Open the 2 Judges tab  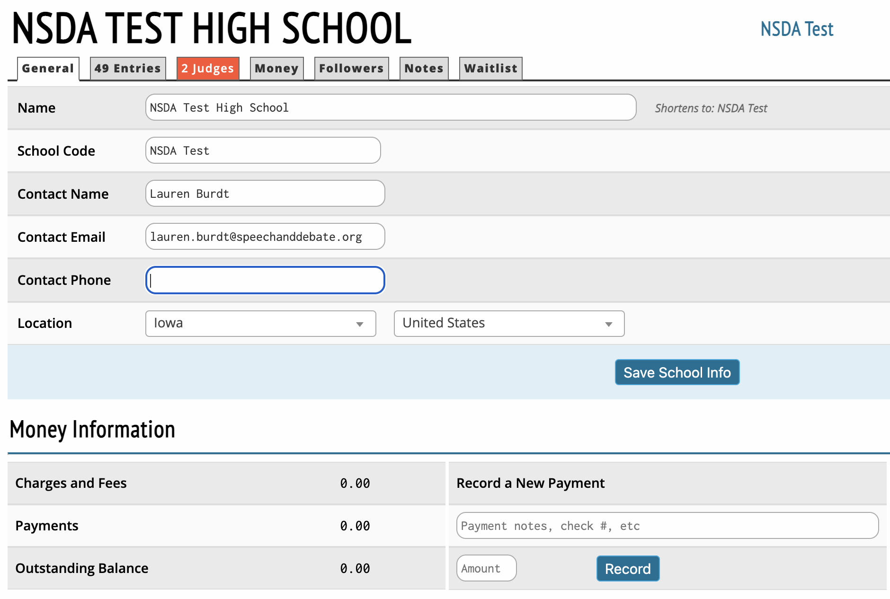pos(207,69)
